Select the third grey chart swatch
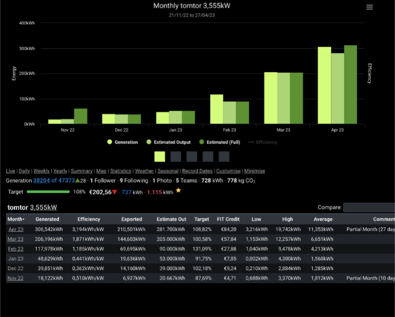 coord(192,156)
